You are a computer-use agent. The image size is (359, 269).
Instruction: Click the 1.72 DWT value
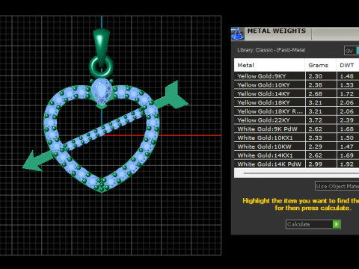click(x=347, y=93)
